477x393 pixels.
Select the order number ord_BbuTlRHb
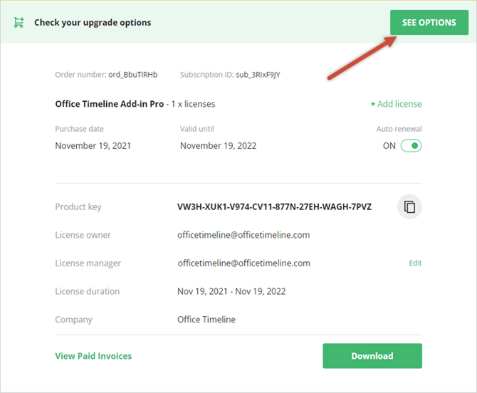[132, 75]
